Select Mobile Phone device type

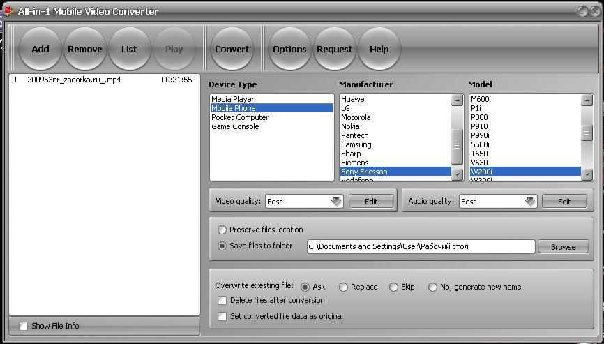click(271, 108)
